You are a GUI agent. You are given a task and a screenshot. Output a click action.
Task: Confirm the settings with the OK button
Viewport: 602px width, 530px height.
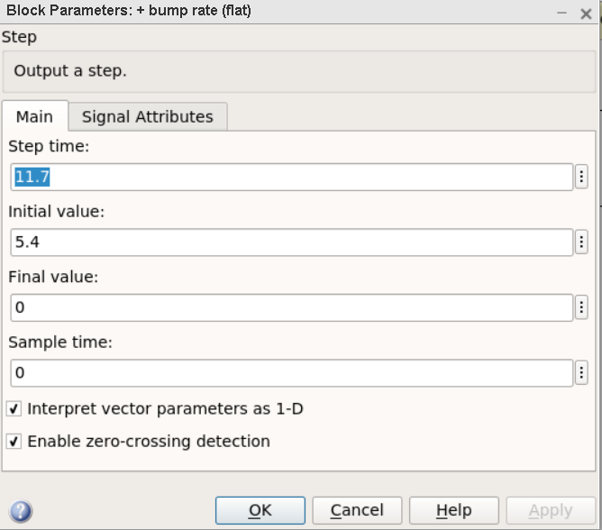[x=260, y=510]
